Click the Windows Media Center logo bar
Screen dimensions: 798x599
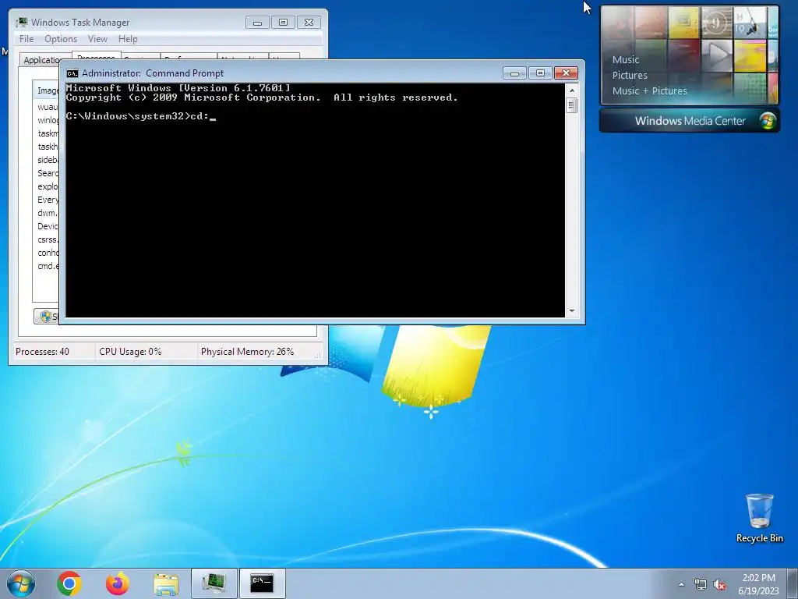click(689, 121)
